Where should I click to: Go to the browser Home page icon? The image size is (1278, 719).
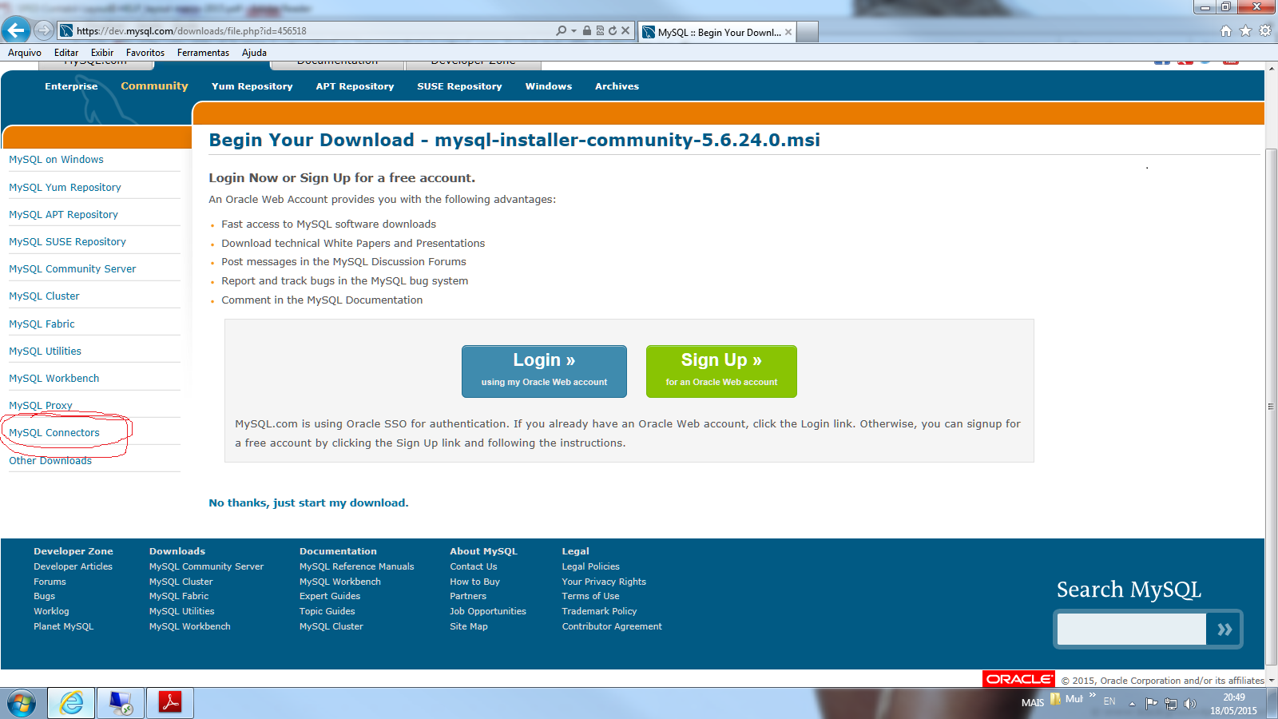(1226, 31)
